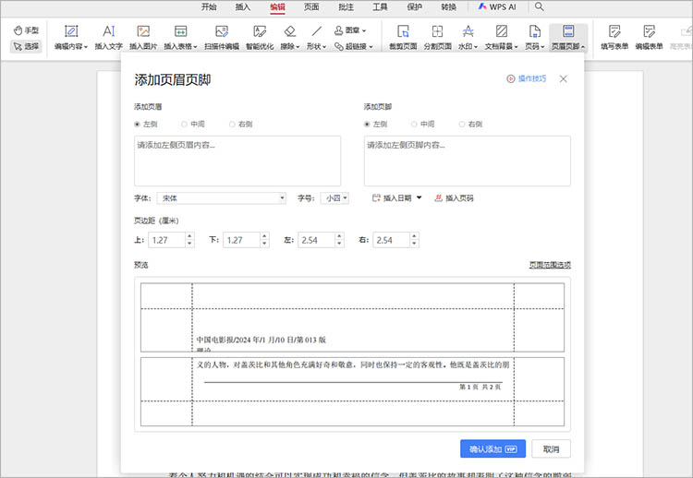Screen dimensions: 693x478
Task: Click the 裁剪页面 crop page icon
Action: (x=401, y=32)
